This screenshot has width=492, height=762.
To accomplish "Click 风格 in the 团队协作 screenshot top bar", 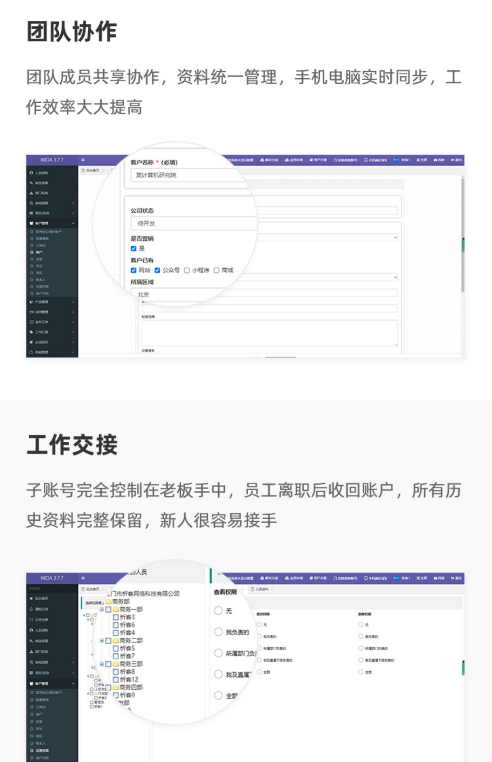I will (x=439, y=160).
